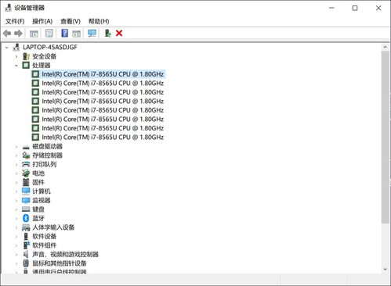Click the vertical scrollbar down arrow
The height and width of the screenshot is (286, 391).
point(386,269)
